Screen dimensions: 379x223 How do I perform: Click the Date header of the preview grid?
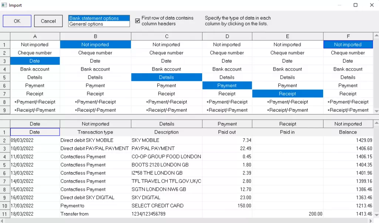point(35,124)
